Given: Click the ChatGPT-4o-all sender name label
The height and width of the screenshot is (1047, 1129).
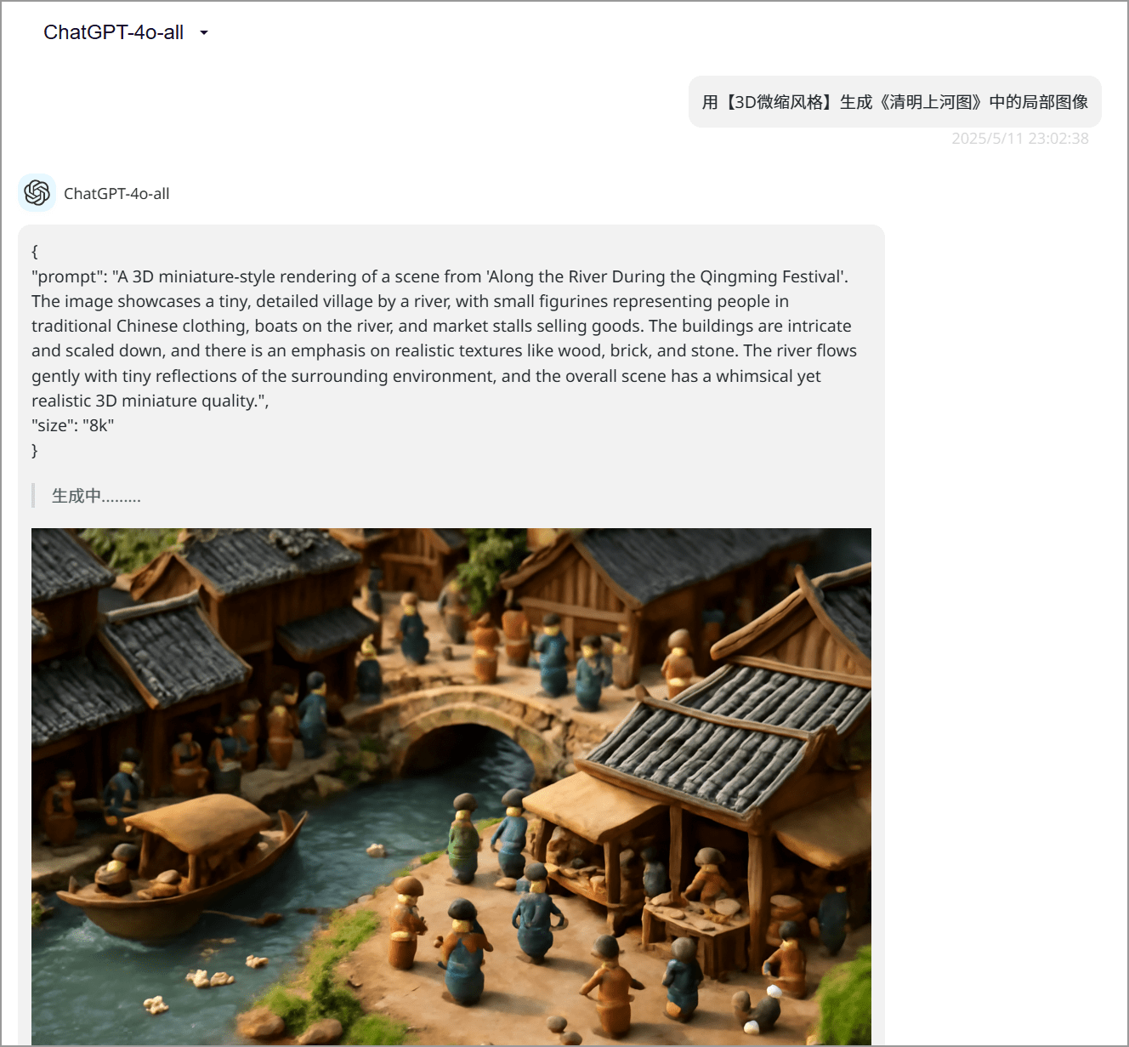Looking at the screenshot, I should click(116, 194).
